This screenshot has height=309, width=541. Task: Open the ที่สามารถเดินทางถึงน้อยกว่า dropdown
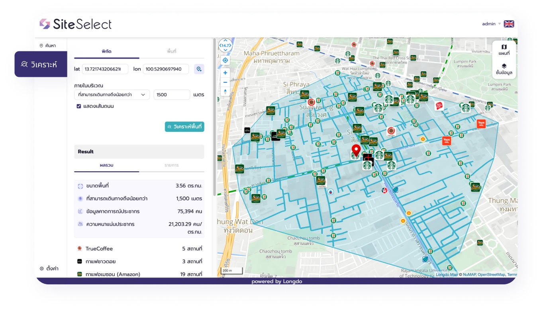112,95
